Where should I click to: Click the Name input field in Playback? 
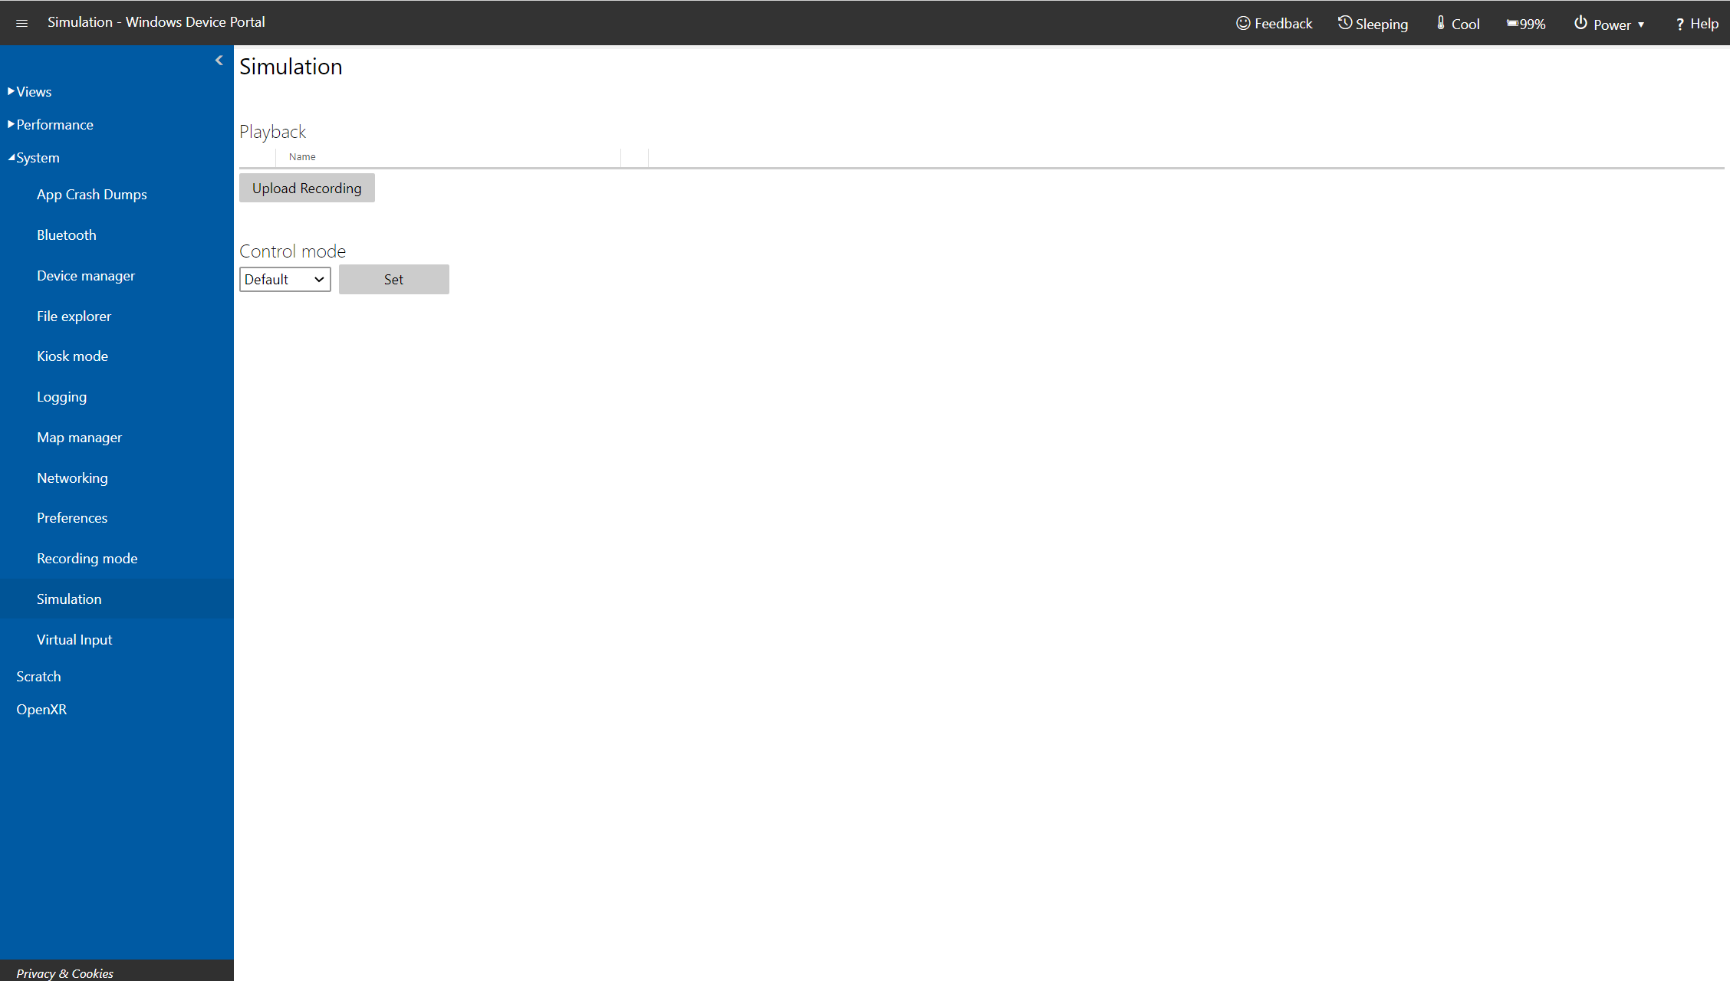450,156
